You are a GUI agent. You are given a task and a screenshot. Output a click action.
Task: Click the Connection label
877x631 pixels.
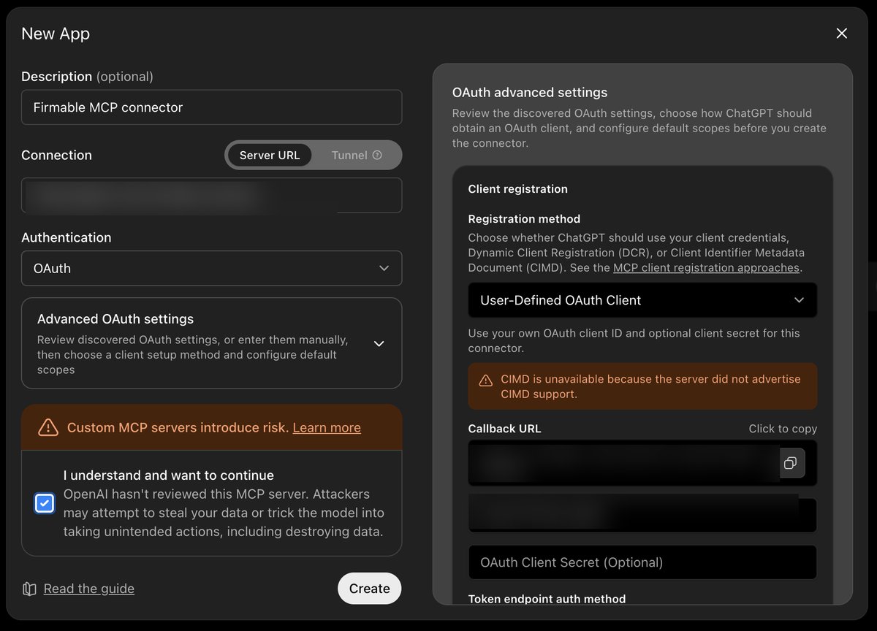tap(57, 155)
